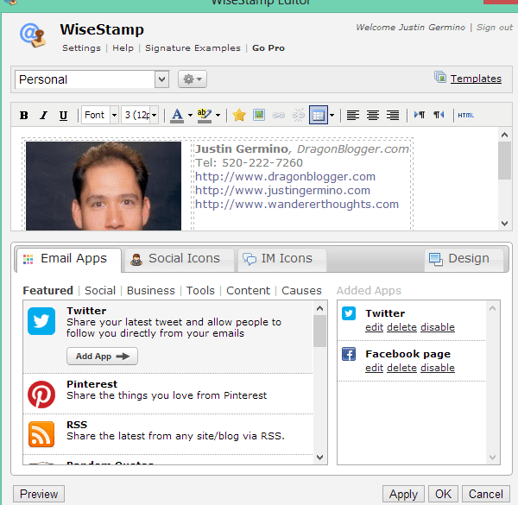518x505 pixels.
Task: Align text left
Action: [353, 116]
